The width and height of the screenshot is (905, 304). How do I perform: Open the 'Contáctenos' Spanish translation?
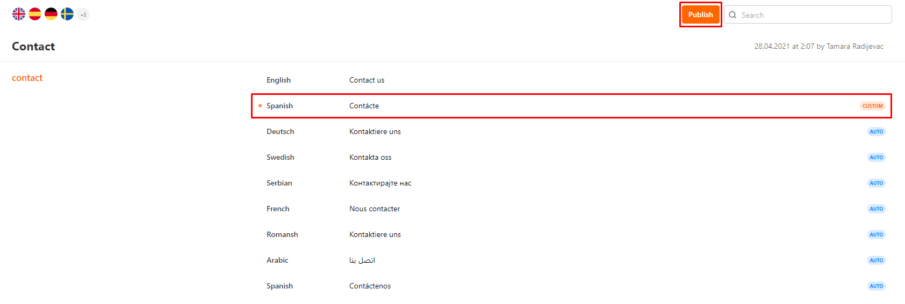pos(370,286)
